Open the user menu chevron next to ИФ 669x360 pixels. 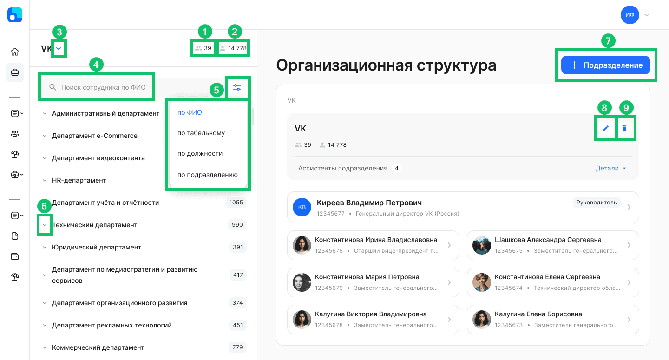(646, 15)
